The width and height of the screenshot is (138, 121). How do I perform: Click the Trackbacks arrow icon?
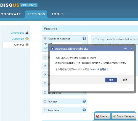pos(84,92)
